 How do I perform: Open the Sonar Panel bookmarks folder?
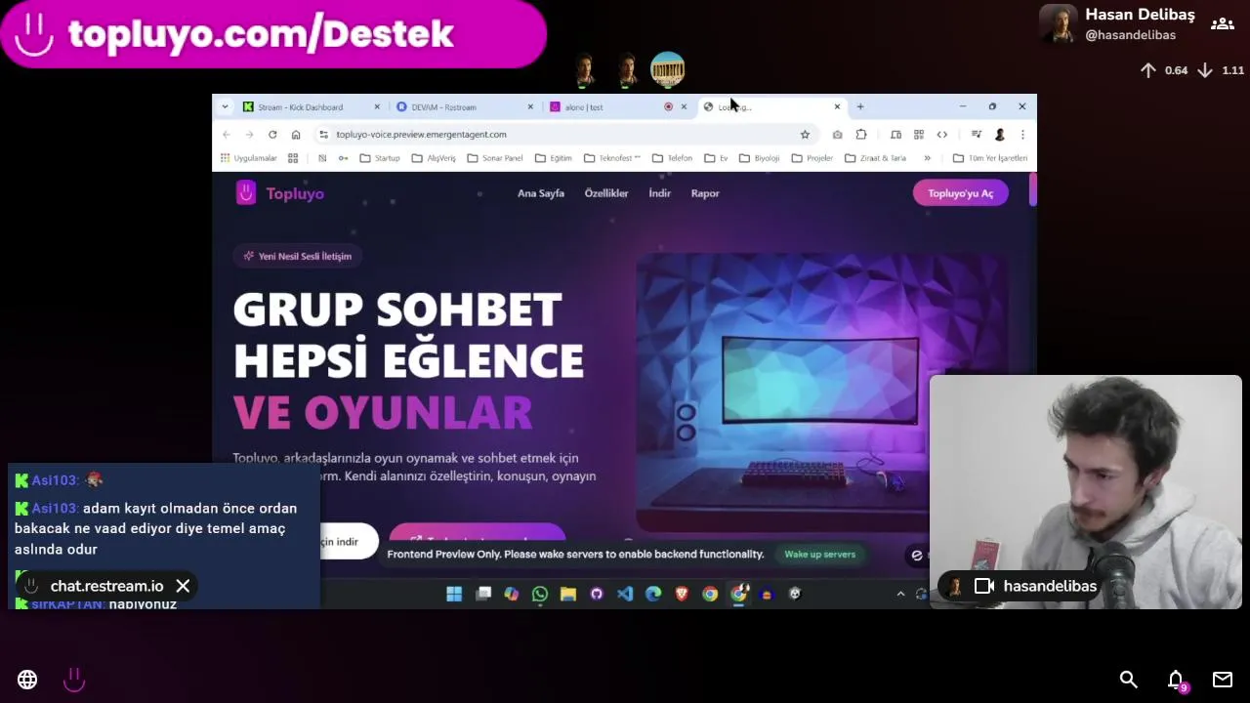[495, 158]
